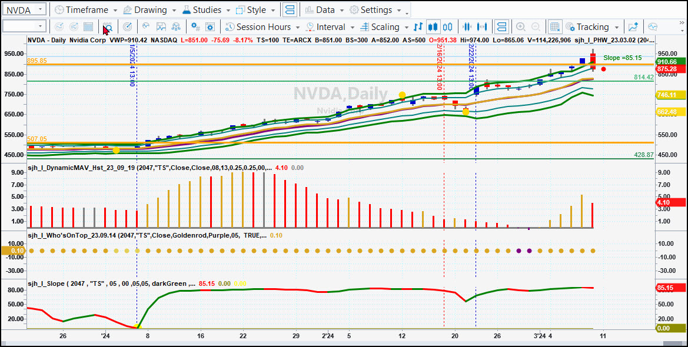Screen dimensions: 688x347
Task: Toggle the grid with x button
Action: click(554, 26)
